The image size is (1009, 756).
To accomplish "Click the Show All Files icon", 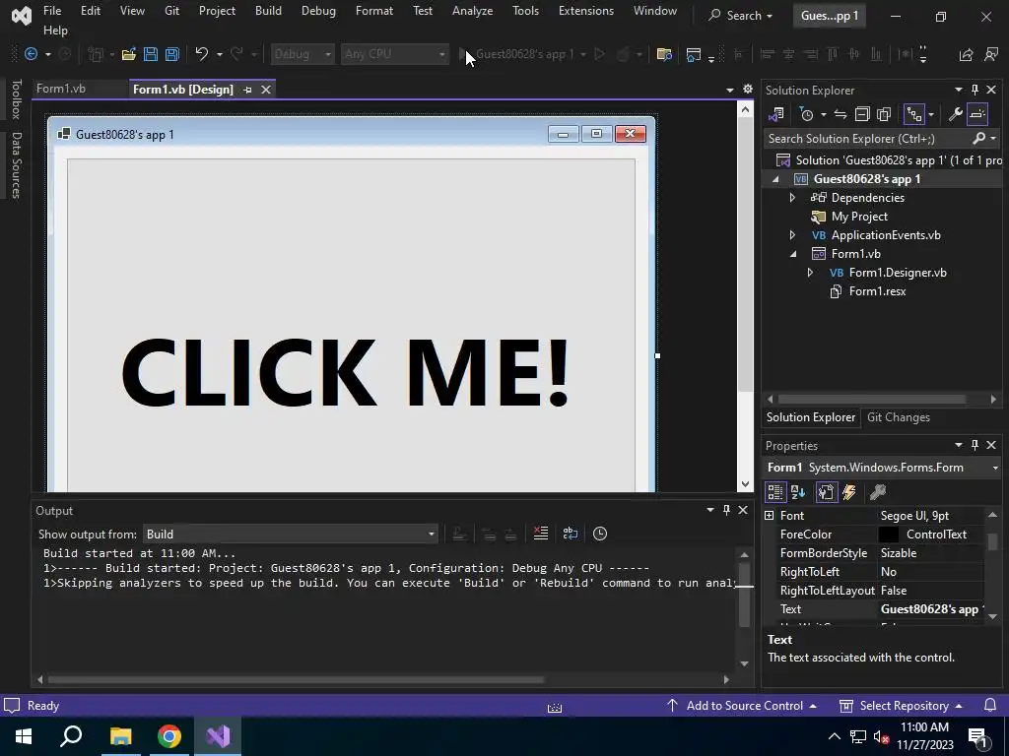I will 884,114.
